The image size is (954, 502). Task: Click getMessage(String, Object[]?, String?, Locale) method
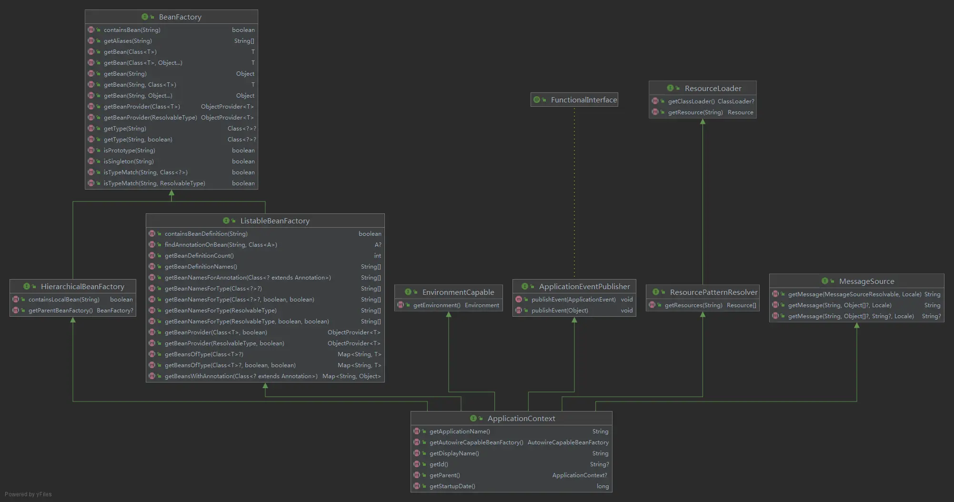pos(851,316)
